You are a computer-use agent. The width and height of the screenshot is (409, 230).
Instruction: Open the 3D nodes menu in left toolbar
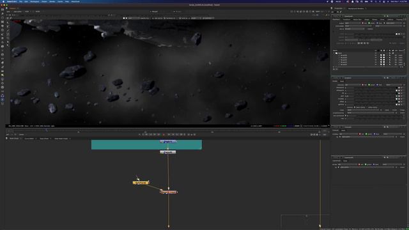pos(3,47)
